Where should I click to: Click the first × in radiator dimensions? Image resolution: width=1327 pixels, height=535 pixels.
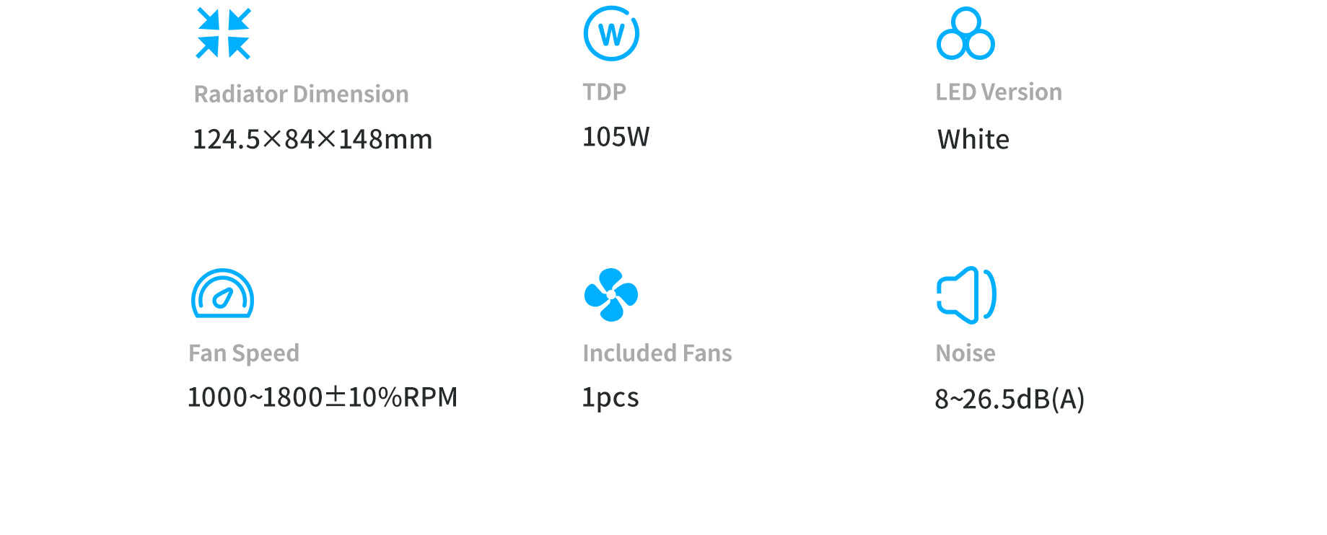coord(272,139)
